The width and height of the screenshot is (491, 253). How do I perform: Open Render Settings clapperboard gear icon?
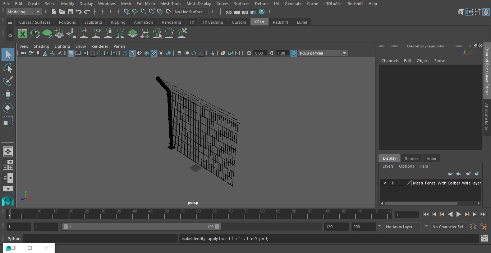click(x=253, y=12)
